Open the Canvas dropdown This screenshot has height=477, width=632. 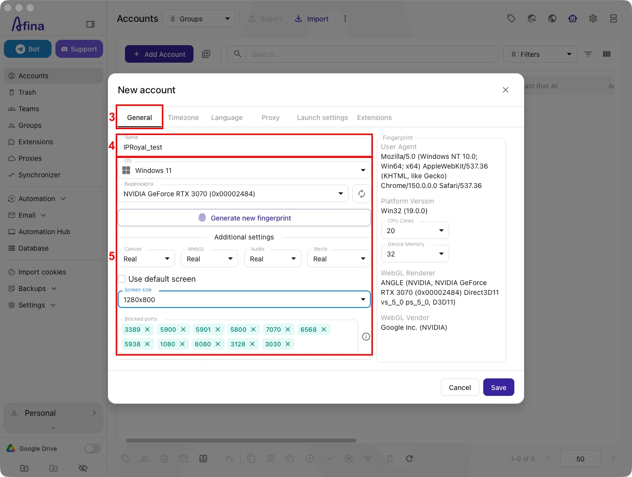146,258
